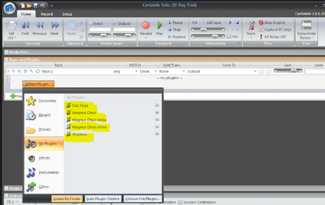Viewport: 325px width, 205px height.
Task: Expand the Media Files panel
Action: (7, 52)
